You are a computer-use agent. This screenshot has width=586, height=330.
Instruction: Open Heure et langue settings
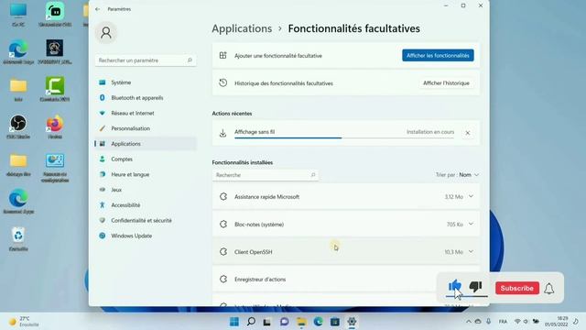(x=146, y=174)
